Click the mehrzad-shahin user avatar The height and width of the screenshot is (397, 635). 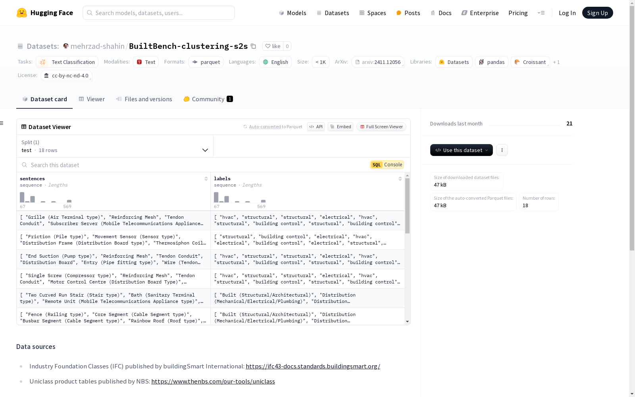point(66,46)
